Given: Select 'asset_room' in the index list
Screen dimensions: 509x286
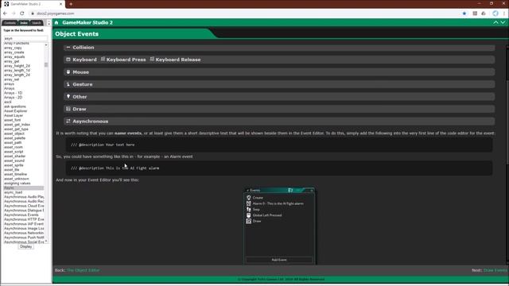Looking at the screenshot, I should coord(14,147).
